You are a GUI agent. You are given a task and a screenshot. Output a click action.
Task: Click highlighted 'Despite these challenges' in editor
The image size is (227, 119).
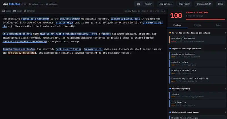18,49
